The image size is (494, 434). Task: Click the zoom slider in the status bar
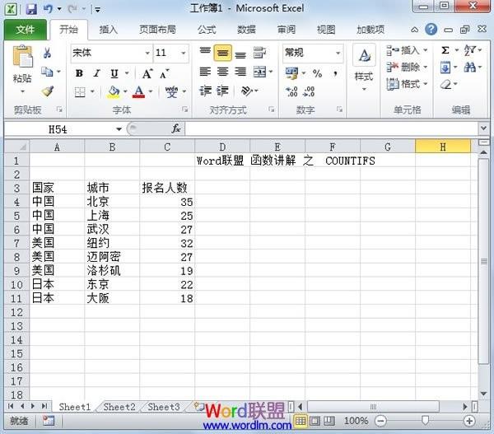(x=425, y=421)
